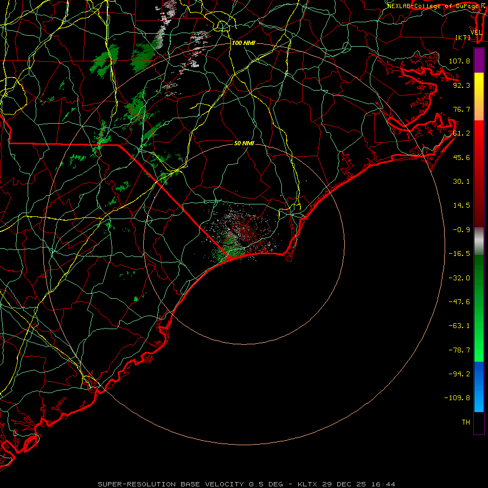Click the -94.2 legend value
The width and height of the screenshot is (488, 488).
pyautogui.click(x=459, y=374)
